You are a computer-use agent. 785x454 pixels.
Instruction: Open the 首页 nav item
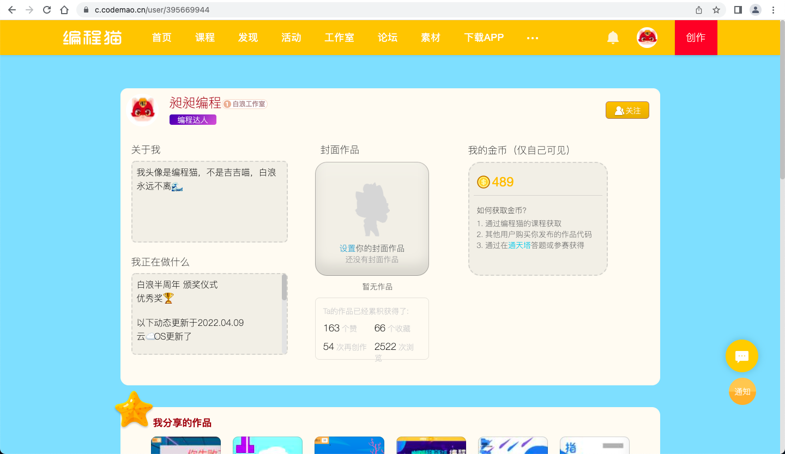click(162, 38)
